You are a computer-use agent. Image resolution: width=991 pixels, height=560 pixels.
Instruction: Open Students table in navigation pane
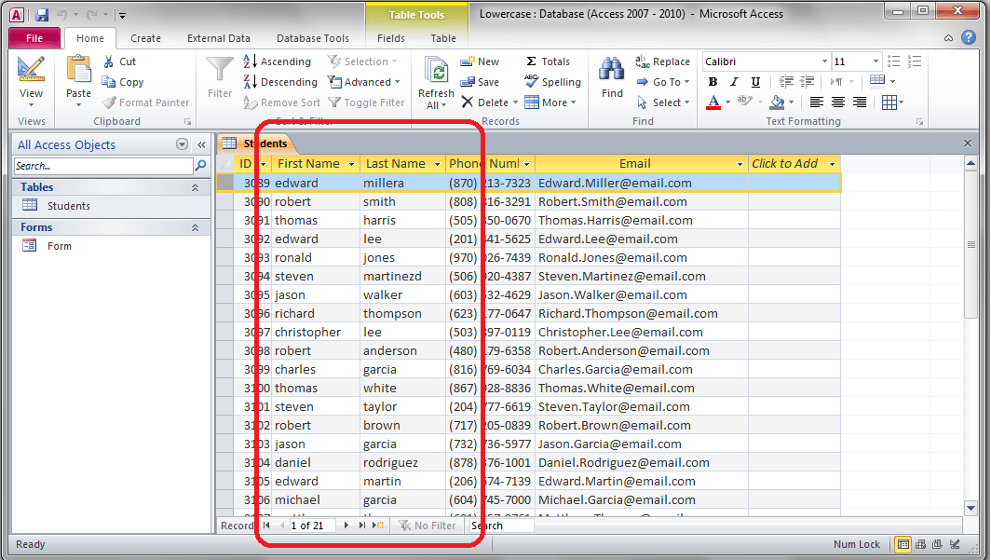68,206
